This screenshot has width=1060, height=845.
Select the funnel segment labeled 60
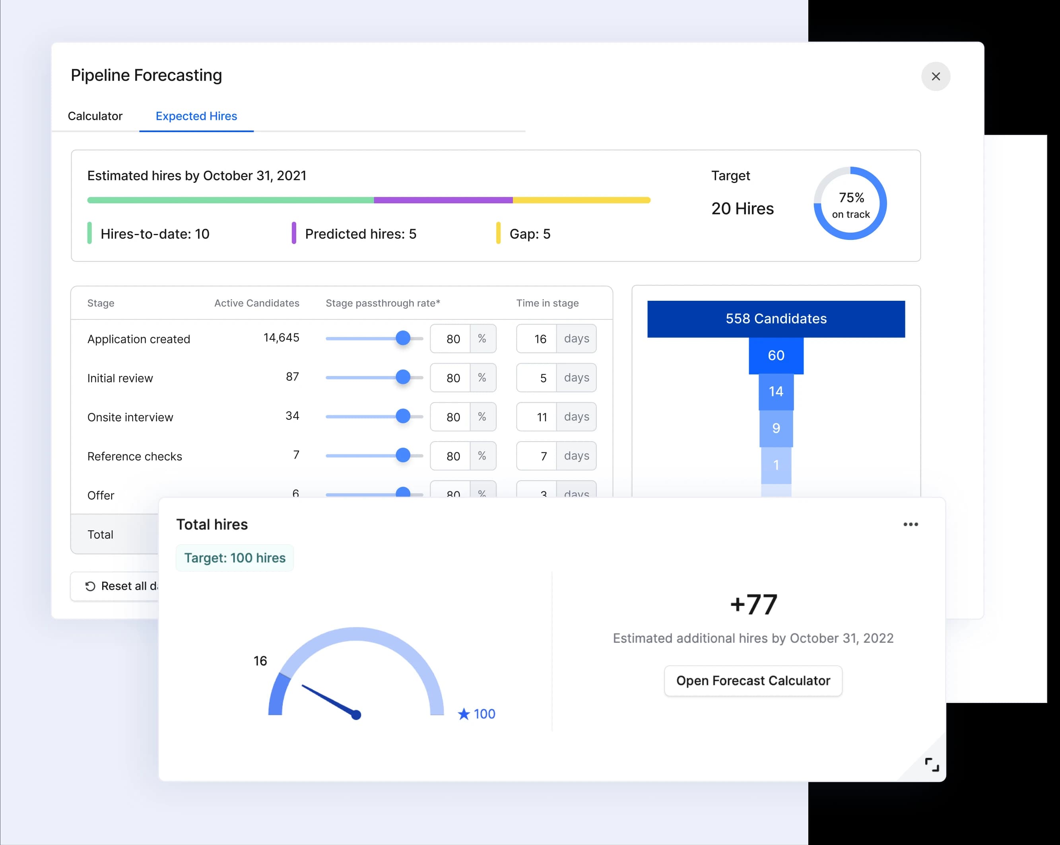tap(775, 355)
